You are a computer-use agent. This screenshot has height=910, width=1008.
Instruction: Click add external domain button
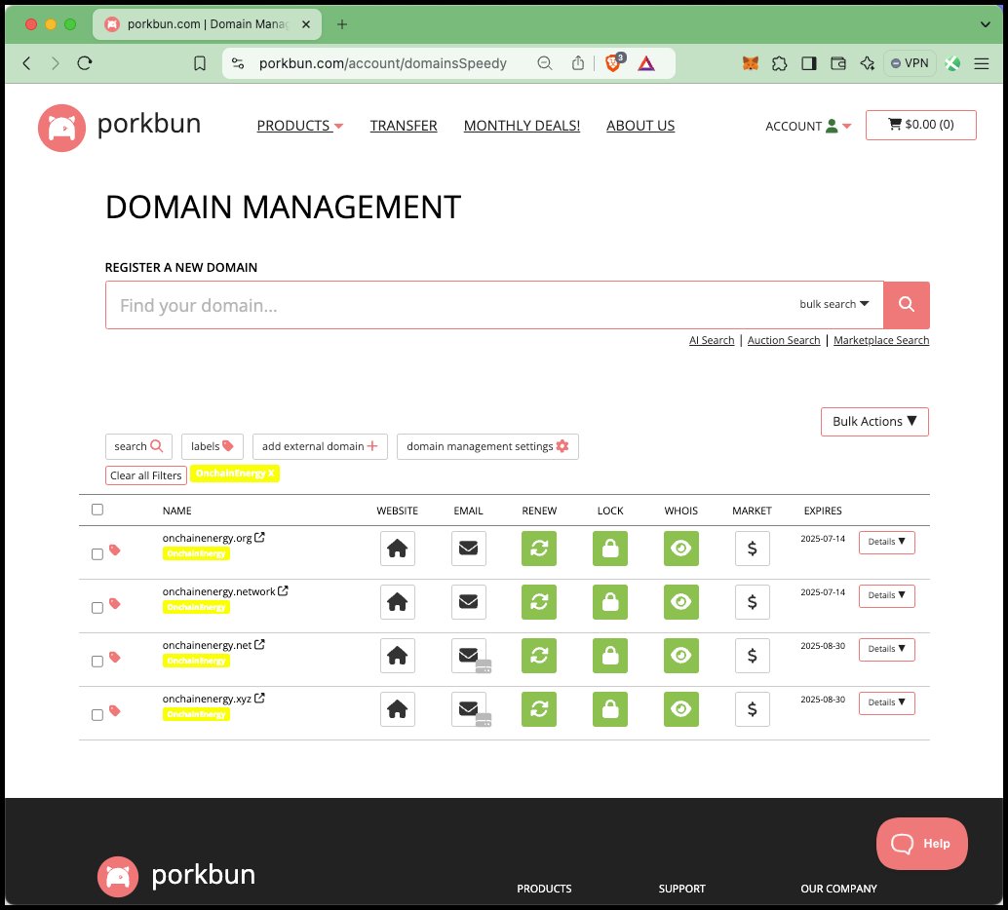coord(320,446)
